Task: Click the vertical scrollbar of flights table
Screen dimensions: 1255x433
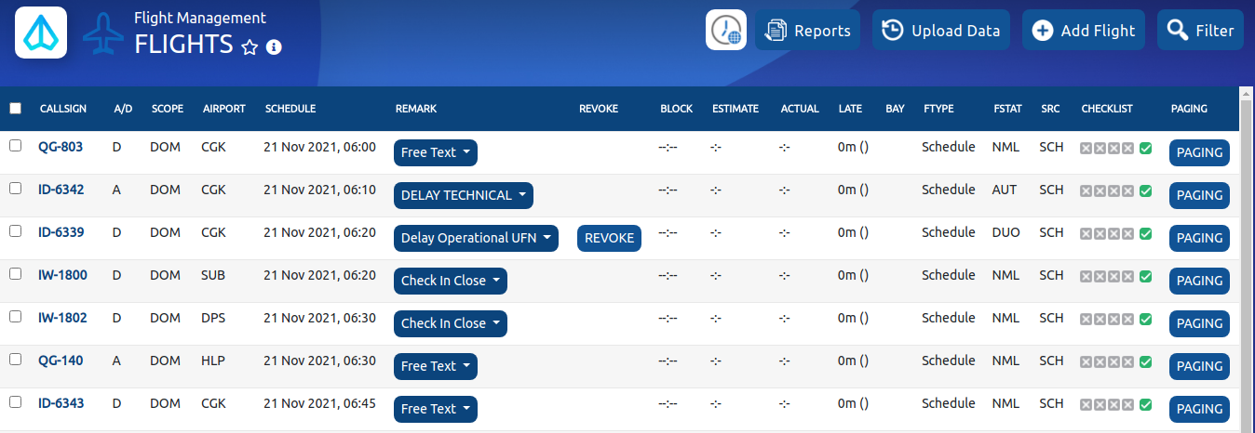Action: coord(1247,260)
